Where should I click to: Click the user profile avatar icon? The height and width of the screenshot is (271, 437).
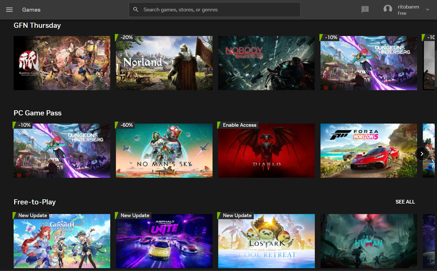tap(388, 9)
